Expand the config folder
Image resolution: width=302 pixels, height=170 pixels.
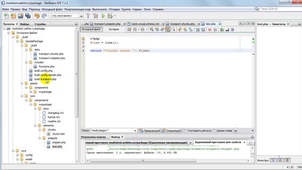(17, 155)
